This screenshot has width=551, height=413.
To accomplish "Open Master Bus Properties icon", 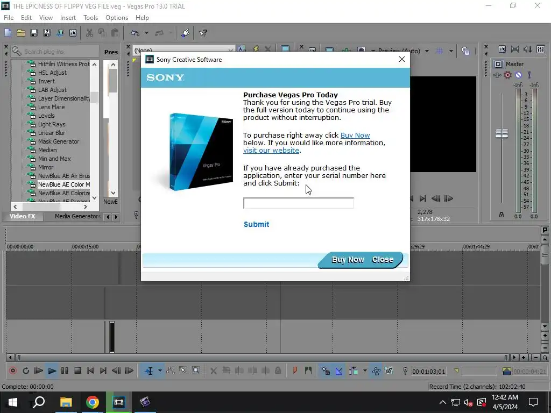I will tap(502, 49).
